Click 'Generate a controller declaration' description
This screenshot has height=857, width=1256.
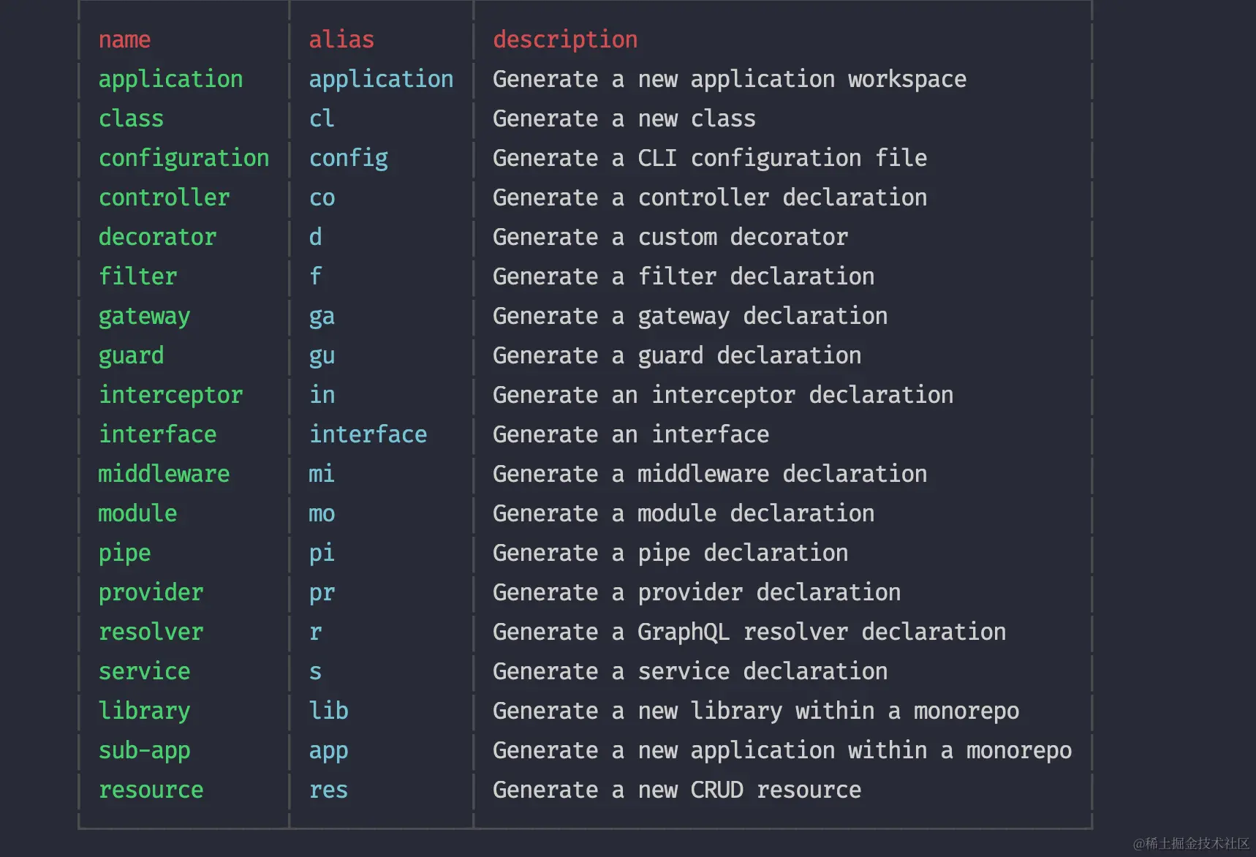click(710, 197)
